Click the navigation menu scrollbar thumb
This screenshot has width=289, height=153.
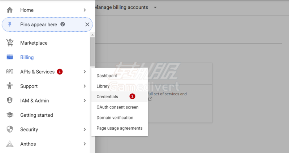click(x=92, y=52)
